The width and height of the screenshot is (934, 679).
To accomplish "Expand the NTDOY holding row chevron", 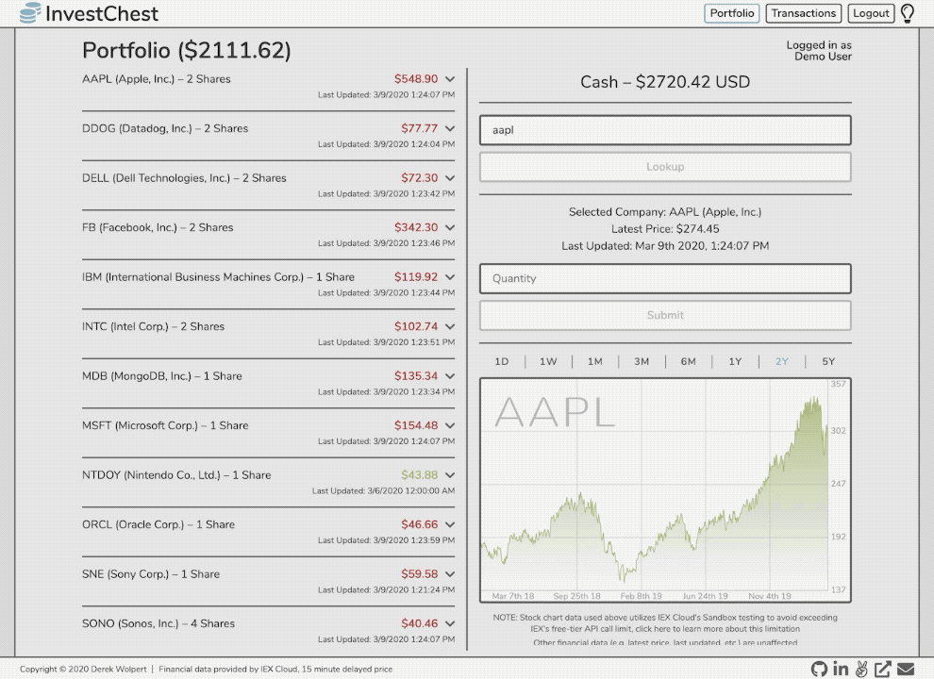I will (x=450, y=474).
